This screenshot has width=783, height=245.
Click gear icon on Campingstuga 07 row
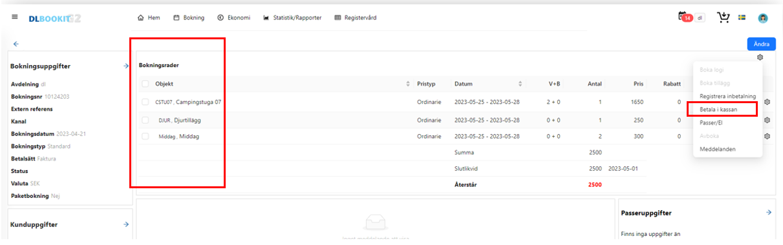[767, 102]
